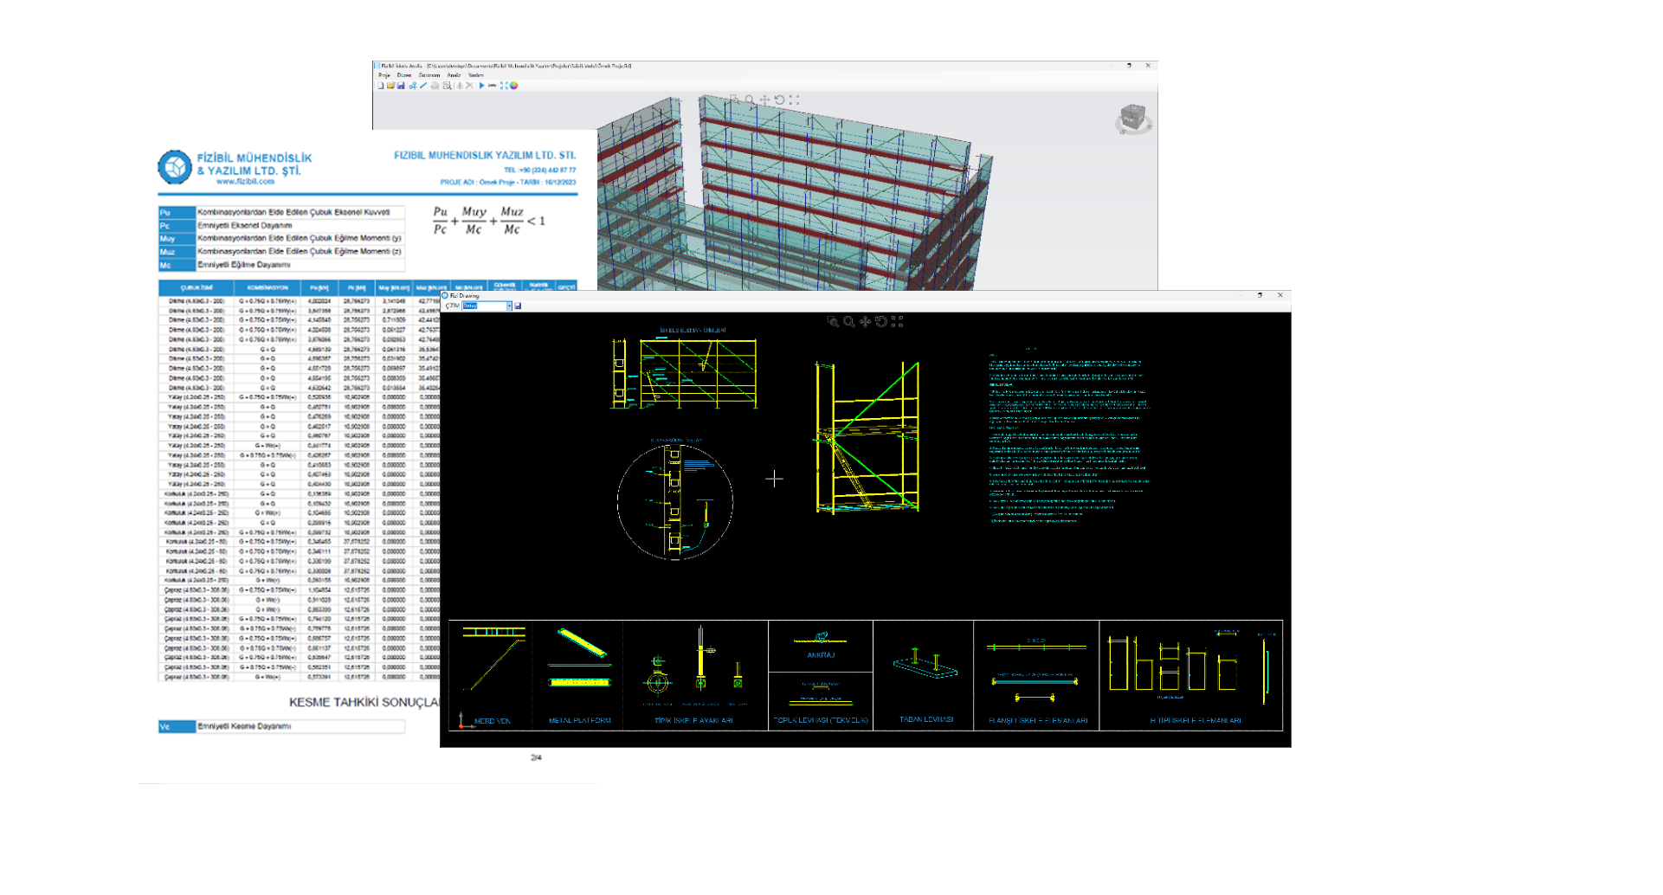Image resolution: width=1663 pixels, height=895 pixels.
Task: Click the Save disk icon in main toolbar
Action: pos(401,86)
